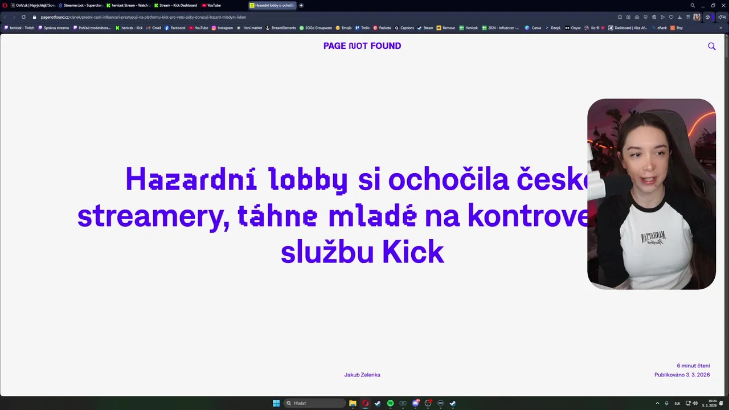Open the taskbar volume control
This screenshot has width=729, height=410.
695,403
